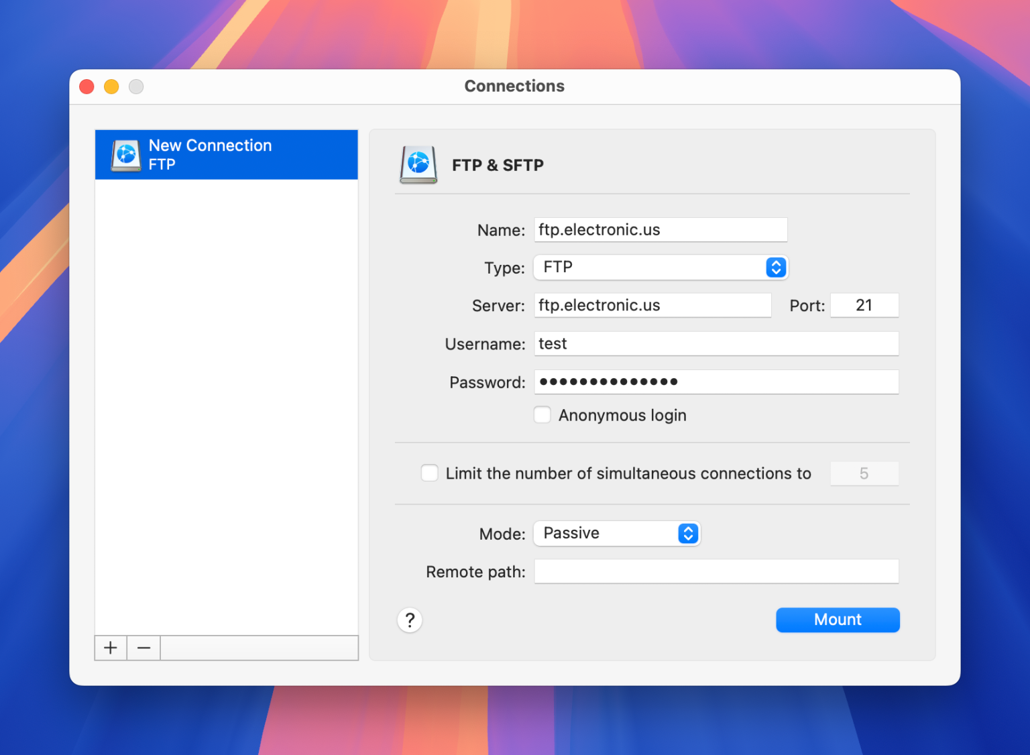Click the Connections window title
This screenshot has height=755, width=1030.
pyautogui.click(x=514, y=86)
